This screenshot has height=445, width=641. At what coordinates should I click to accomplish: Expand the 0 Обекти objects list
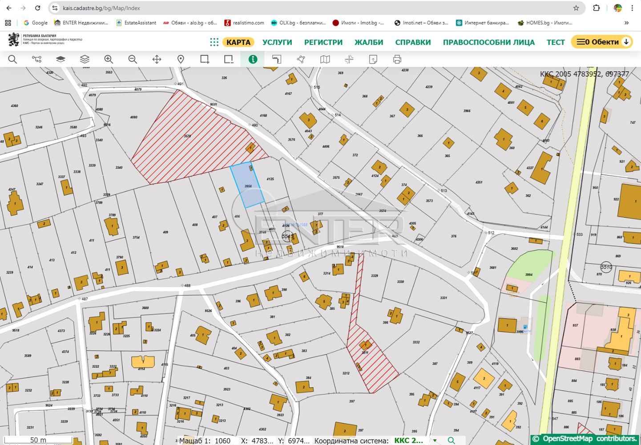click(x=601, y=42)
